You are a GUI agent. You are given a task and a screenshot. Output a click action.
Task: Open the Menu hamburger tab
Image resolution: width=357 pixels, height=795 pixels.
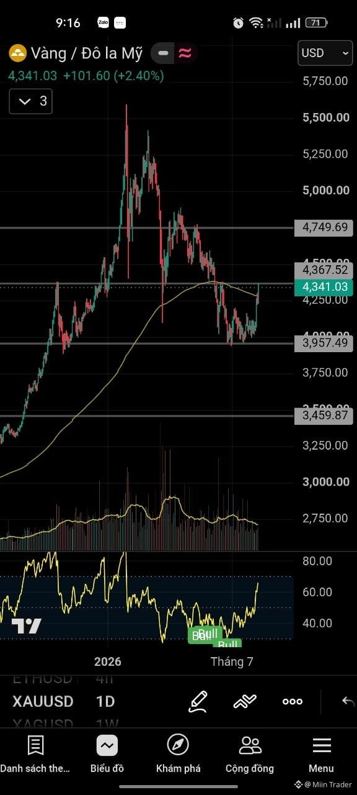click(x=321, y=754)
